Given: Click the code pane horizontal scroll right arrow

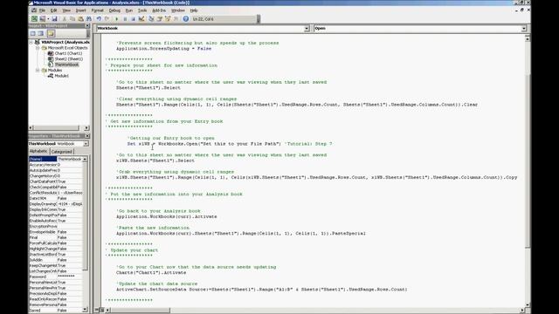Looking at the screenshot, I should (522, 311).
